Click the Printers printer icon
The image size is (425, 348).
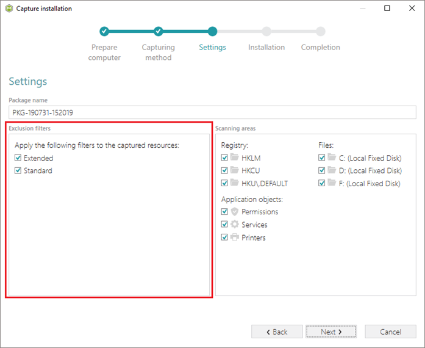pos(235,237)
